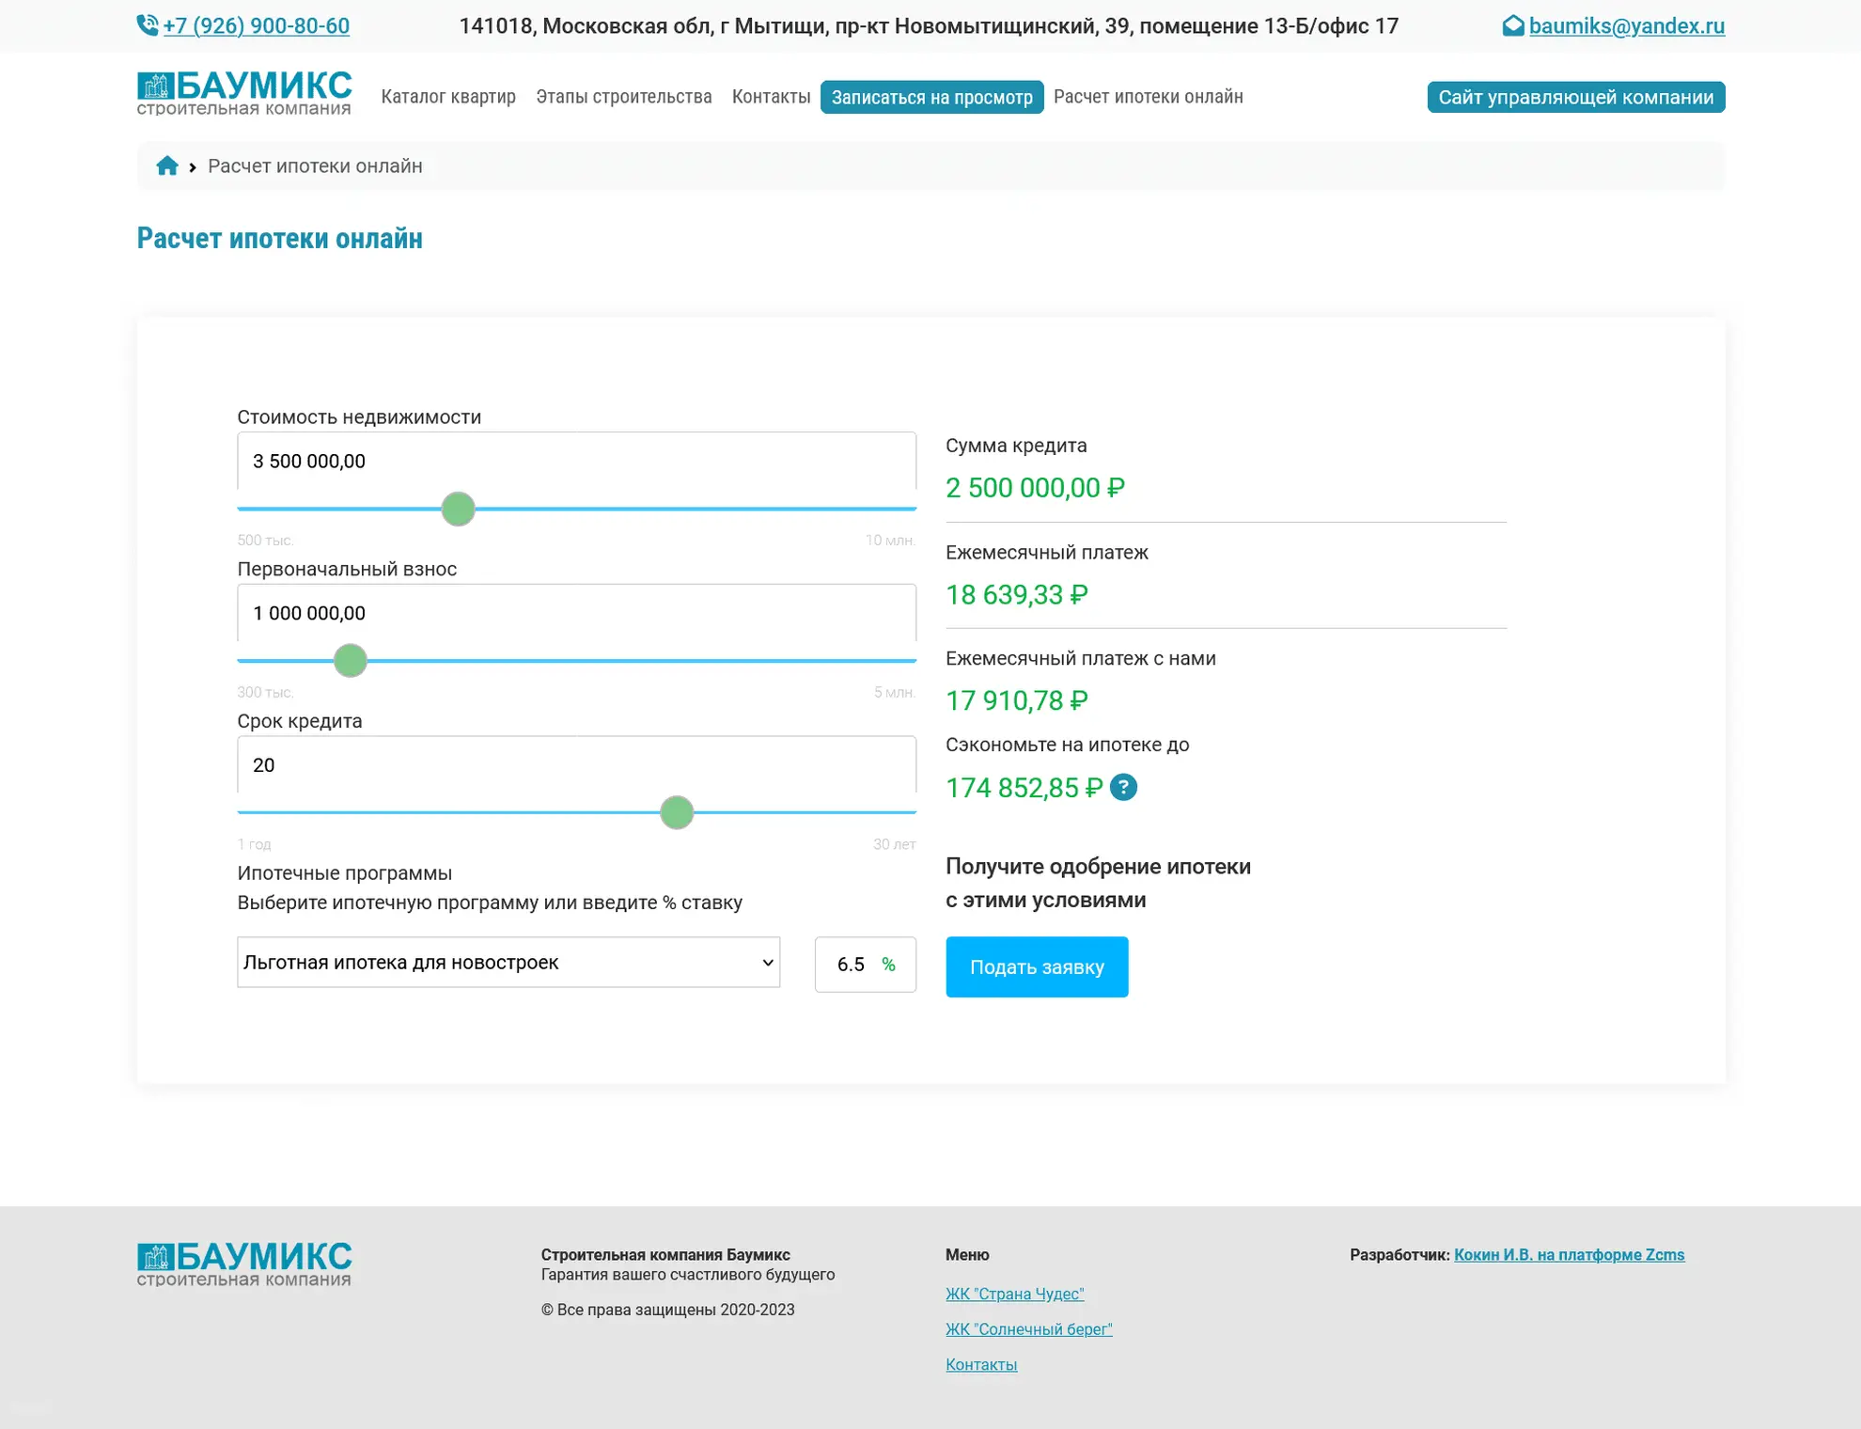Click the question mark help icon

tap(1123, 787)
